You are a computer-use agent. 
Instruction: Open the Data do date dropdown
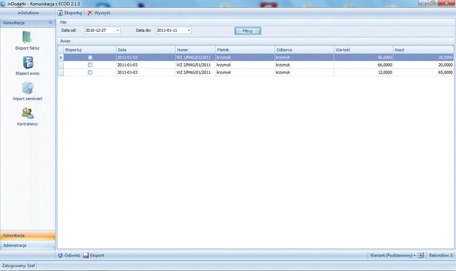tap(189, 31)
